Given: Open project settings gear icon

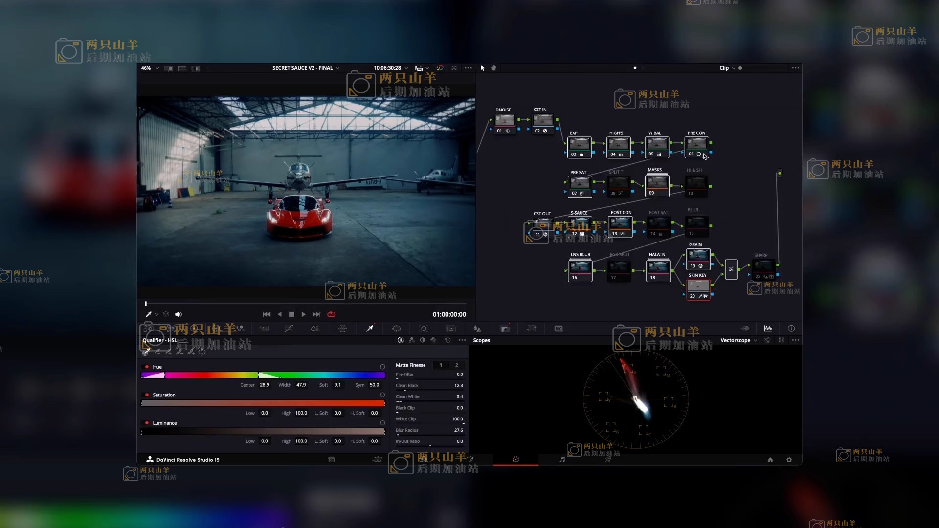Looking at the screenshot, I should [x=789, y=460].
